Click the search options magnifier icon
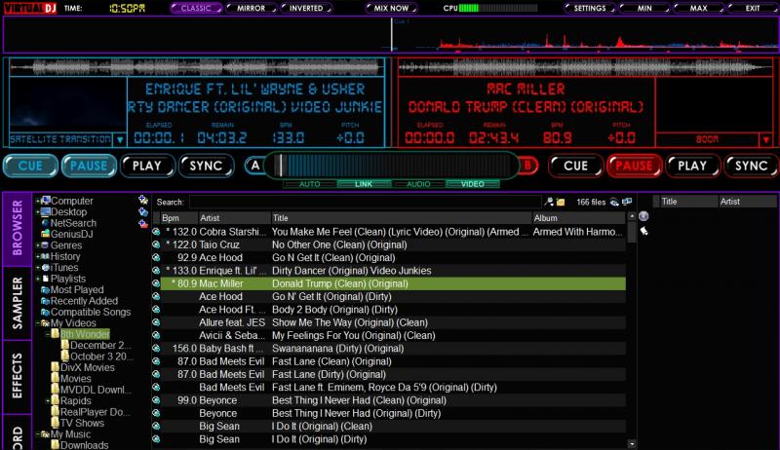Screen dimensions: 780x450 click(549, 202)
